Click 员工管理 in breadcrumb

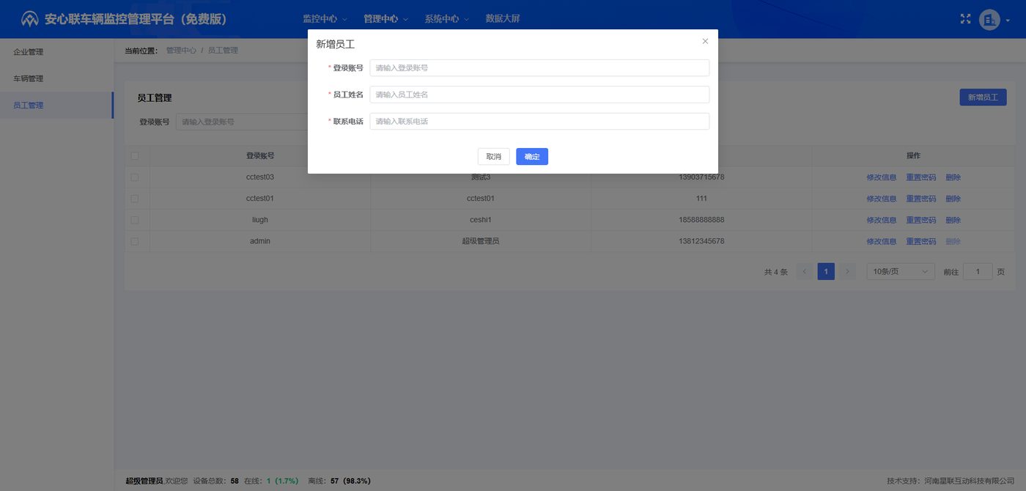[223, 51]
